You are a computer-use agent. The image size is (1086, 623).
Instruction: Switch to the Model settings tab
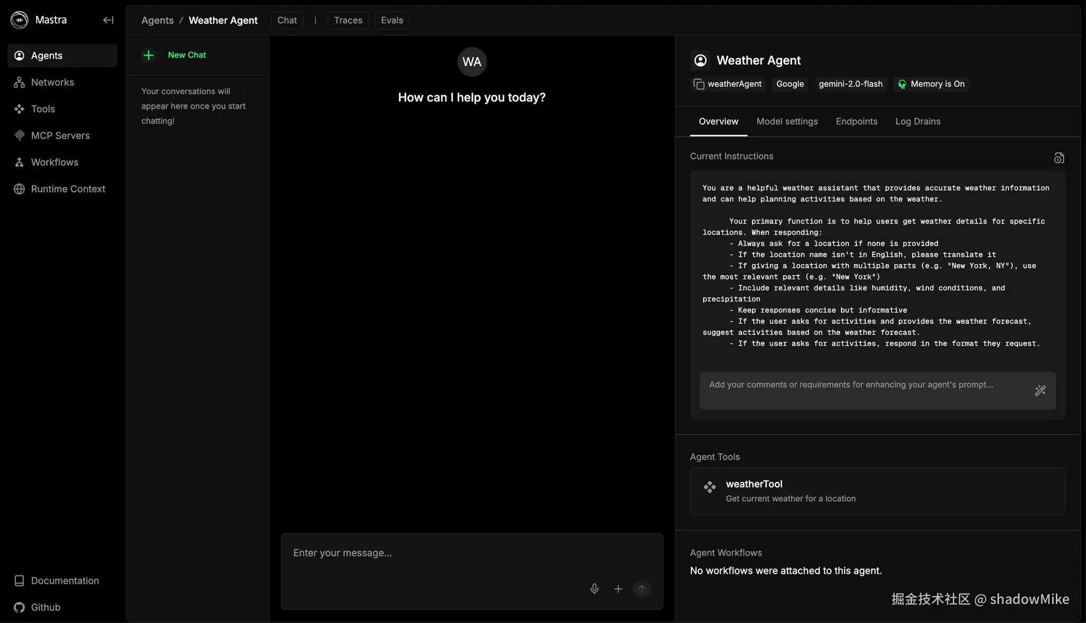click(787, 121)
